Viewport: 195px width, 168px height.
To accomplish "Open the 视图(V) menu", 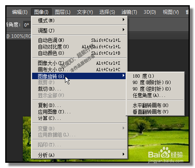I will 171,12.
